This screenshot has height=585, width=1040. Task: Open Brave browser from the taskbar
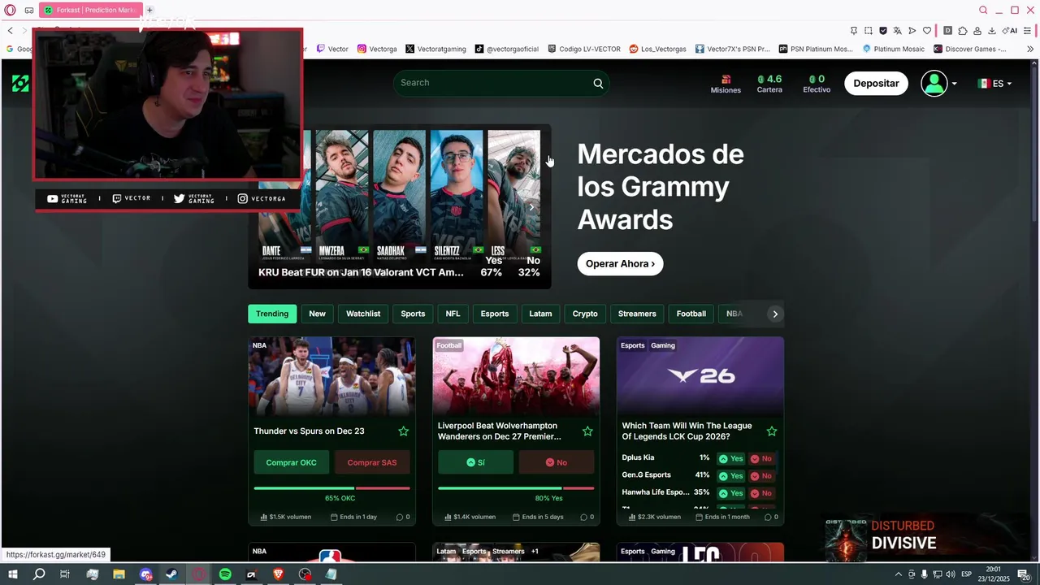[279, 574]
